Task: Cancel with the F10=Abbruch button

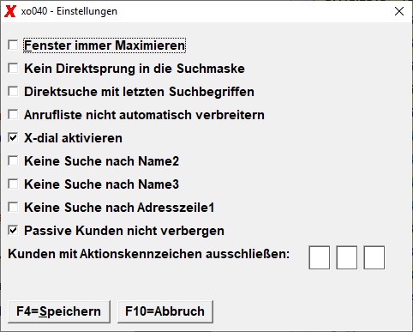Action: (165, 311)
